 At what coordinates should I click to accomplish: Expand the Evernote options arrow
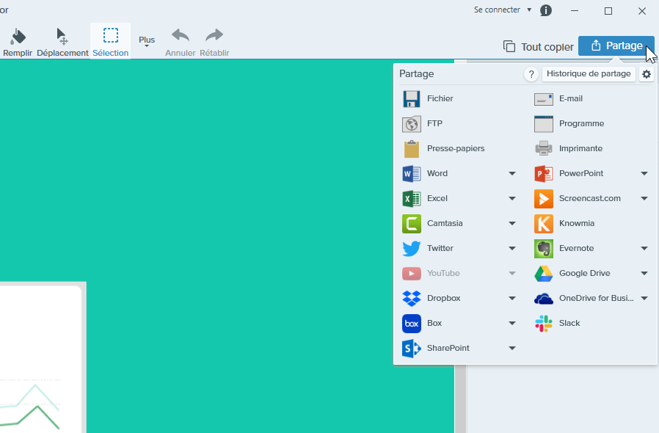[x=644, y=249]
